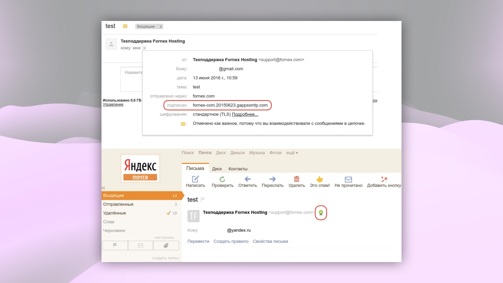Expand the кому: мне details dropdown
The image size is (503, 283).
pyautogui.click(x=144, y=48)
